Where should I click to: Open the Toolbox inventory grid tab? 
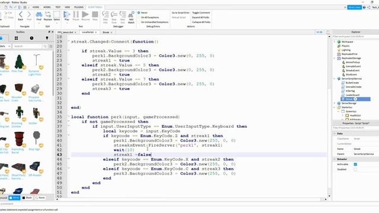point(16,38)
